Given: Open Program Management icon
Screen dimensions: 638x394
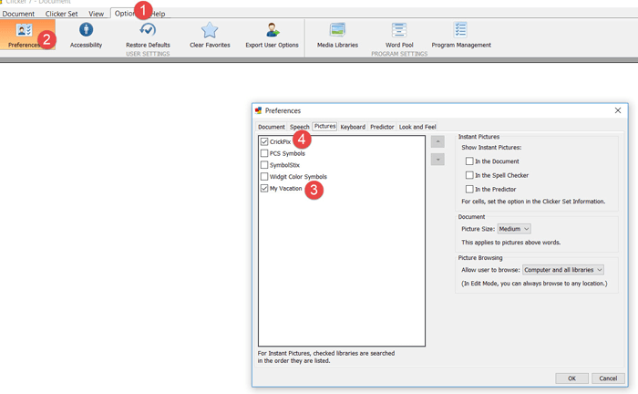Looking at the screenshot, I should pyautogui.click(x=460, y=32).
